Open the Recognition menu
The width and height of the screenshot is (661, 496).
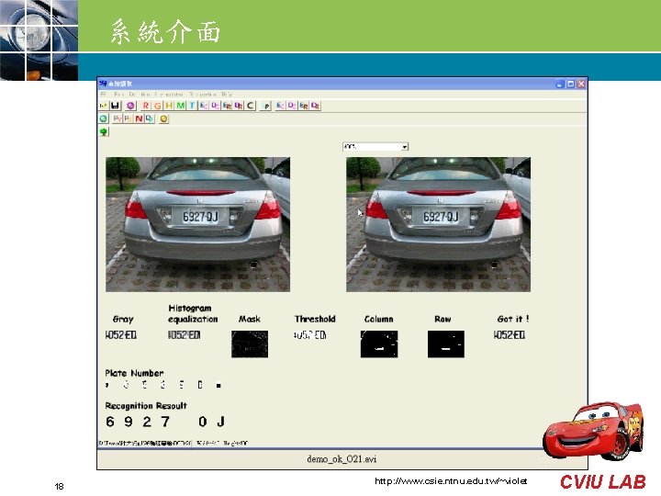[202, 94]
